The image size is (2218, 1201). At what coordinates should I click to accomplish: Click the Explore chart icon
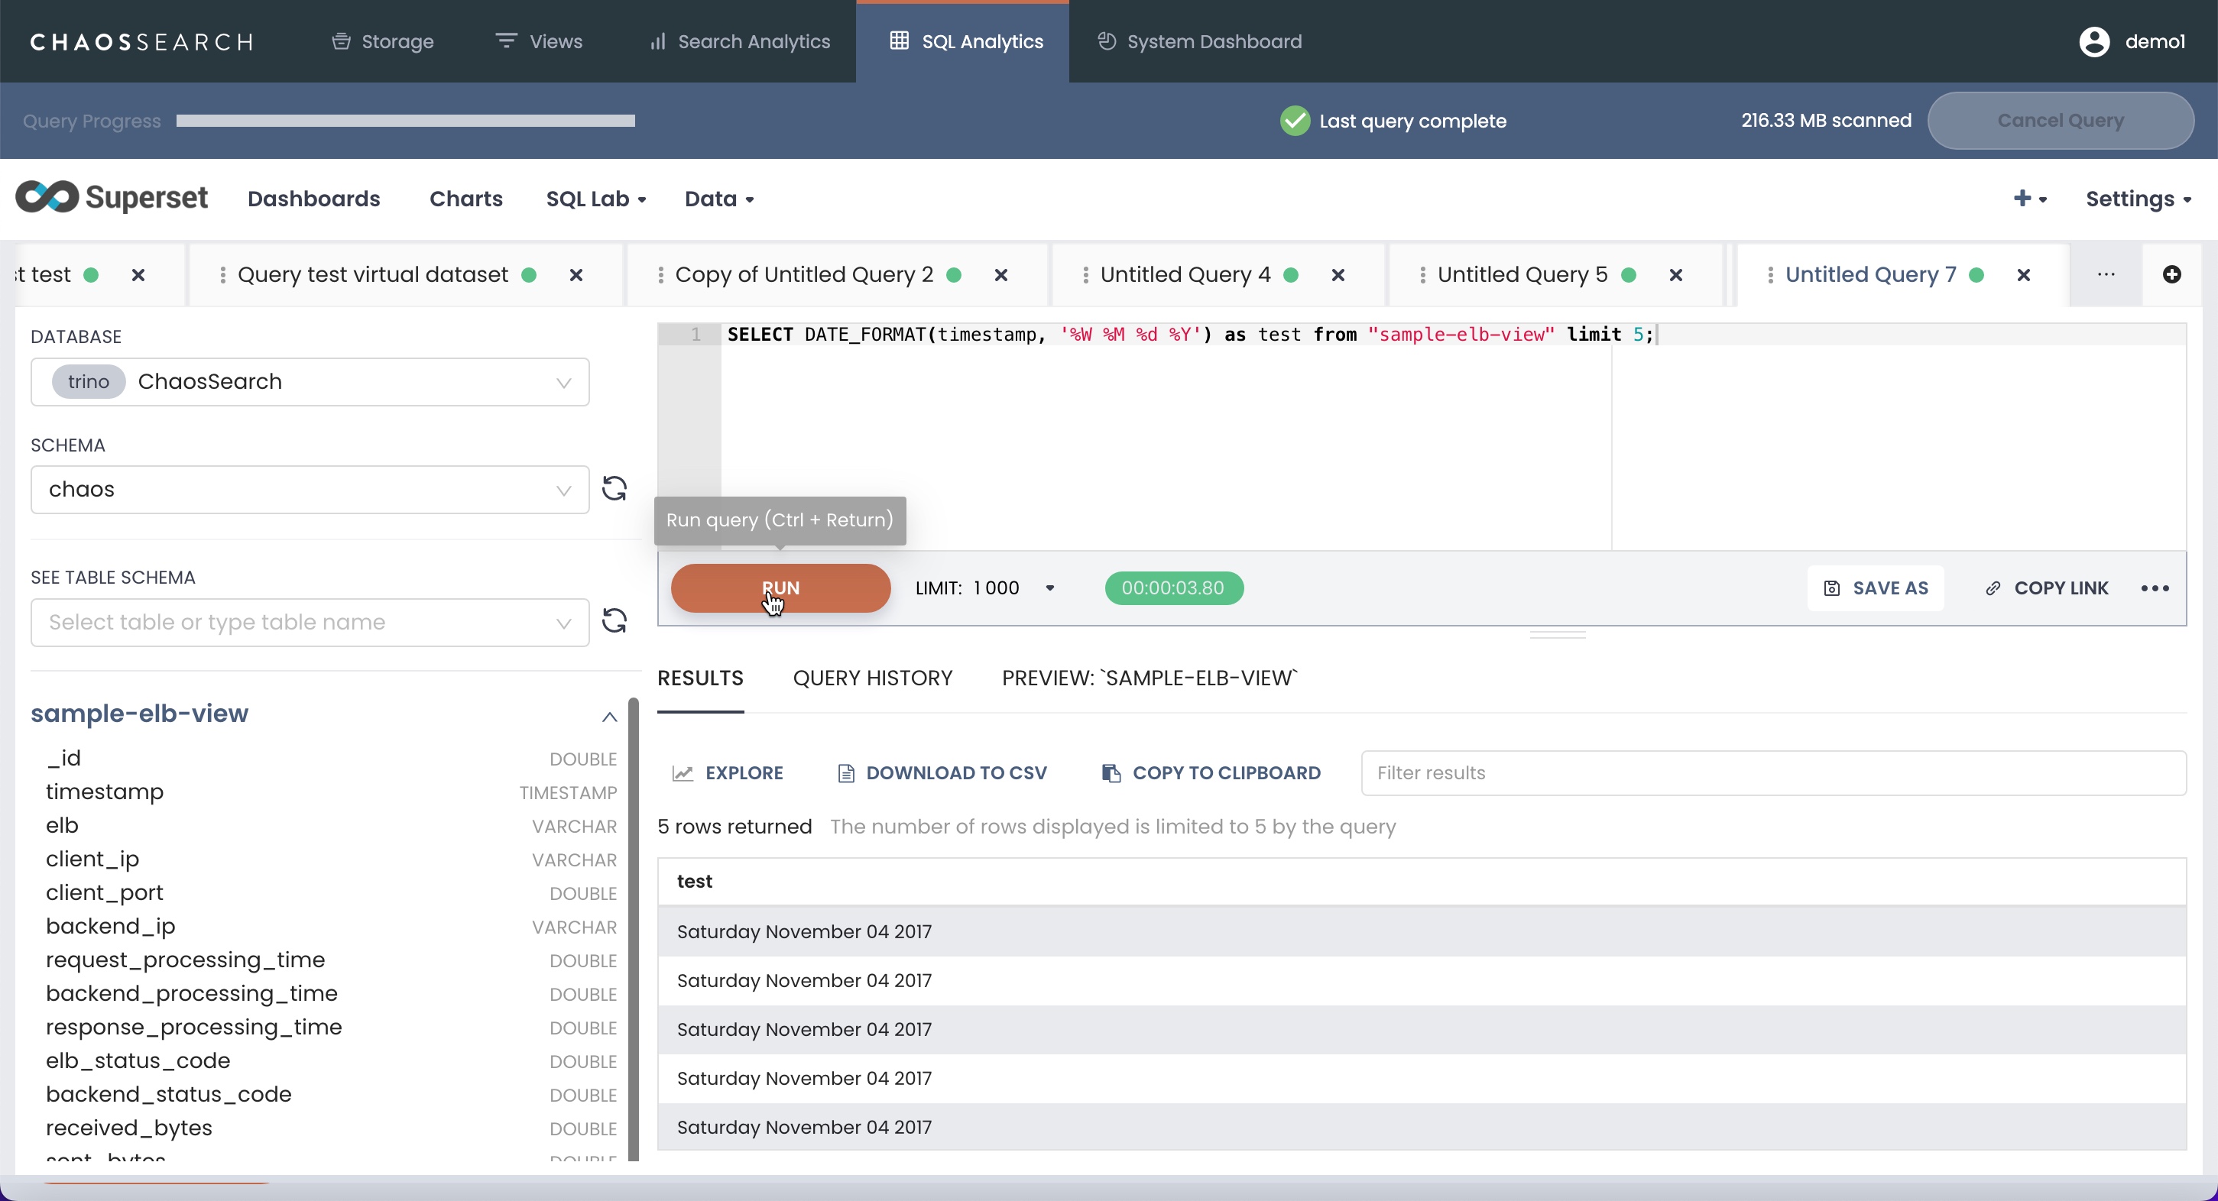683,773
